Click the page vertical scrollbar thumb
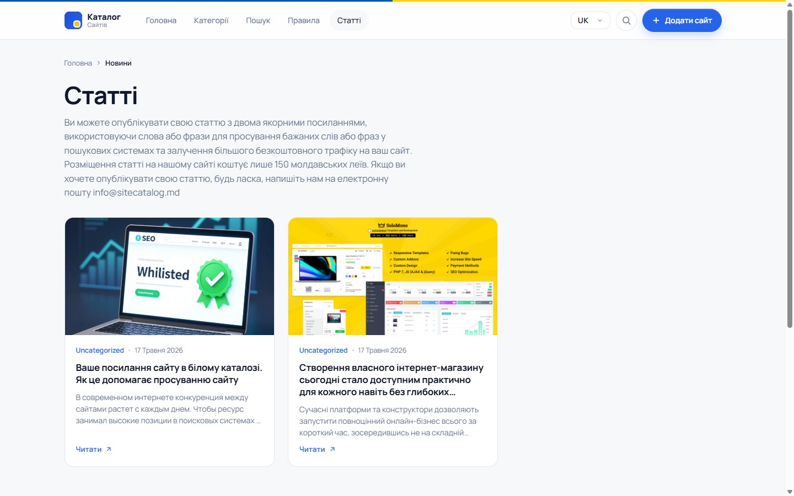The image size is (794, 496). click(x=790, y=169)
